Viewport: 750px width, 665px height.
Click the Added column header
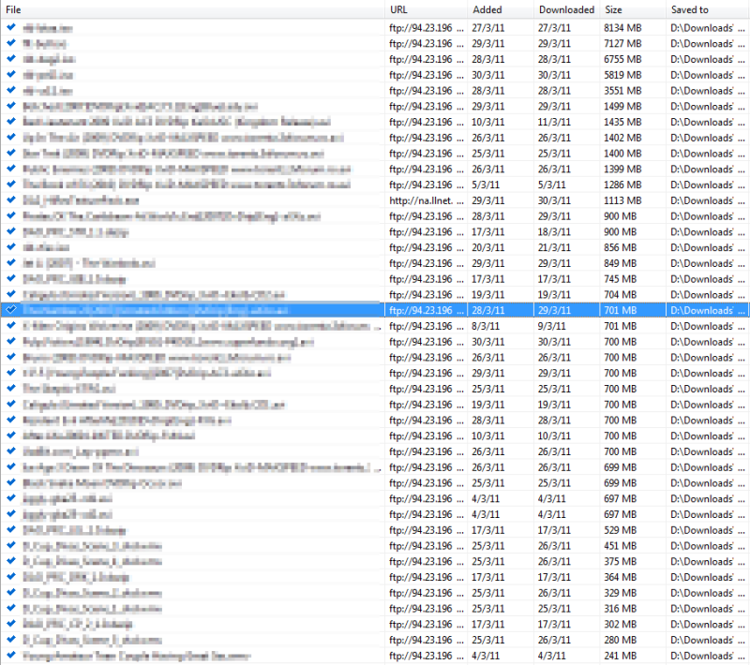point(499,9)
